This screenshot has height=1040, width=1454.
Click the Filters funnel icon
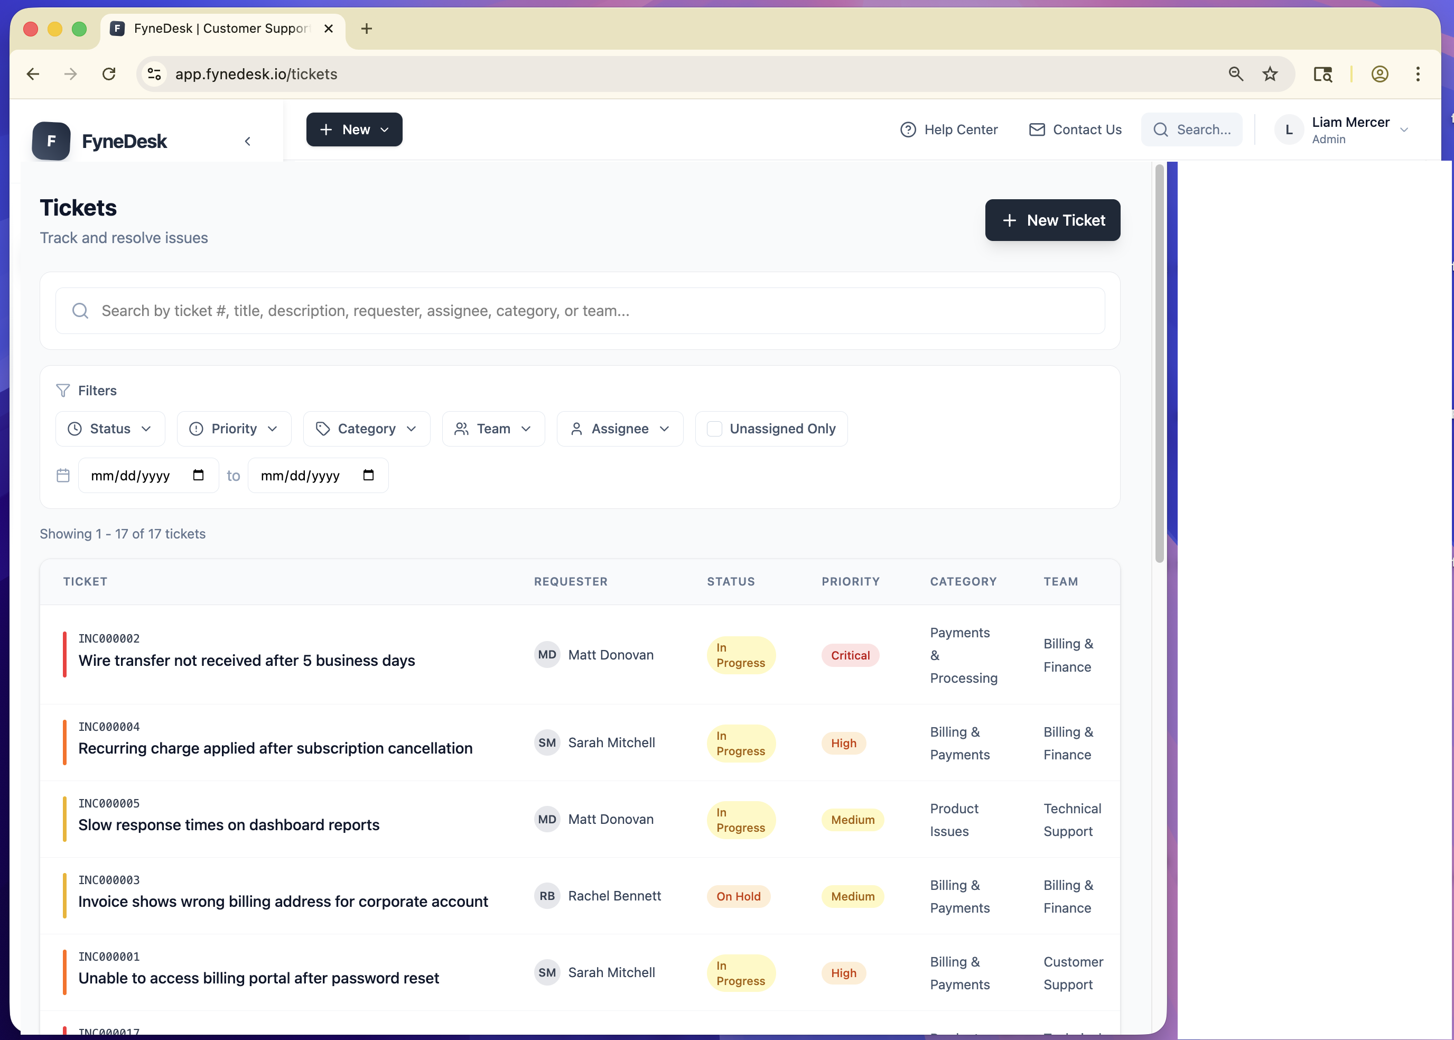point(62,390)
